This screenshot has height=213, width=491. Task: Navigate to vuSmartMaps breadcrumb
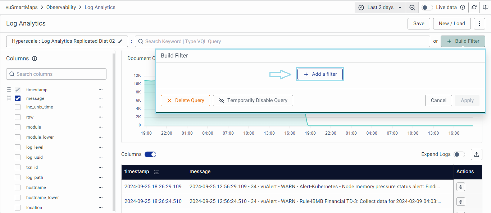(x=21, y=7)
